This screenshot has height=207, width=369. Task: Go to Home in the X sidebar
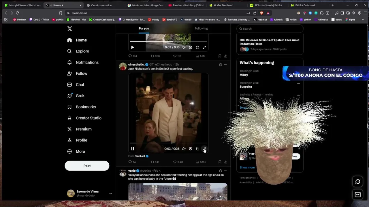(77, 40)
